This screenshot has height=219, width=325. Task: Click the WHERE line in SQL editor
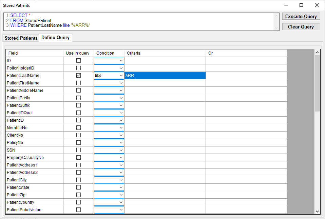(50, 25)
